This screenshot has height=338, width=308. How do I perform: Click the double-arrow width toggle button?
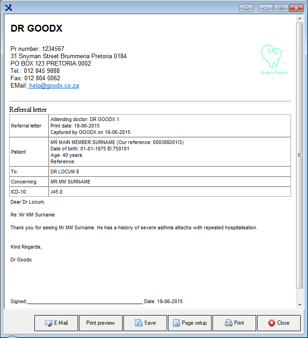[x=246, y=8]
